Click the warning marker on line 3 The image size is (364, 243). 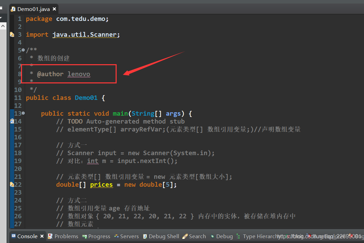pyautogui.click(x=12, y=35)
